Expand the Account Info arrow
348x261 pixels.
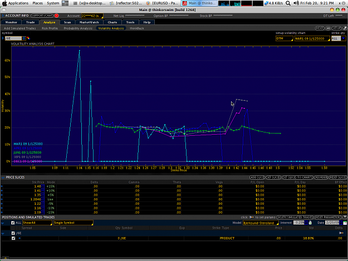3,16
